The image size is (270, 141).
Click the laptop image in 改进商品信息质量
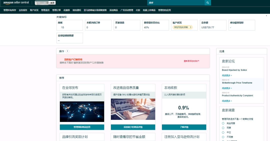133,109
